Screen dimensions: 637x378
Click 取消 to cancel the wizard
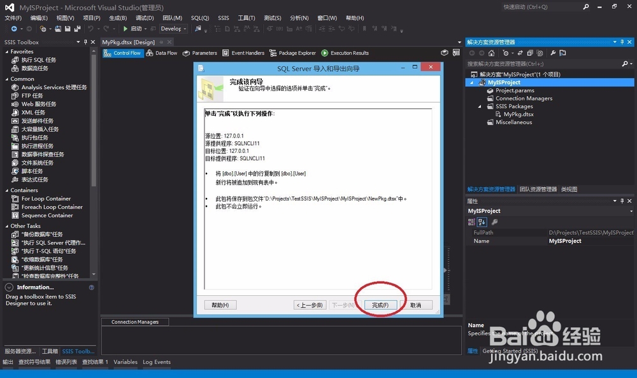point(415,305)
